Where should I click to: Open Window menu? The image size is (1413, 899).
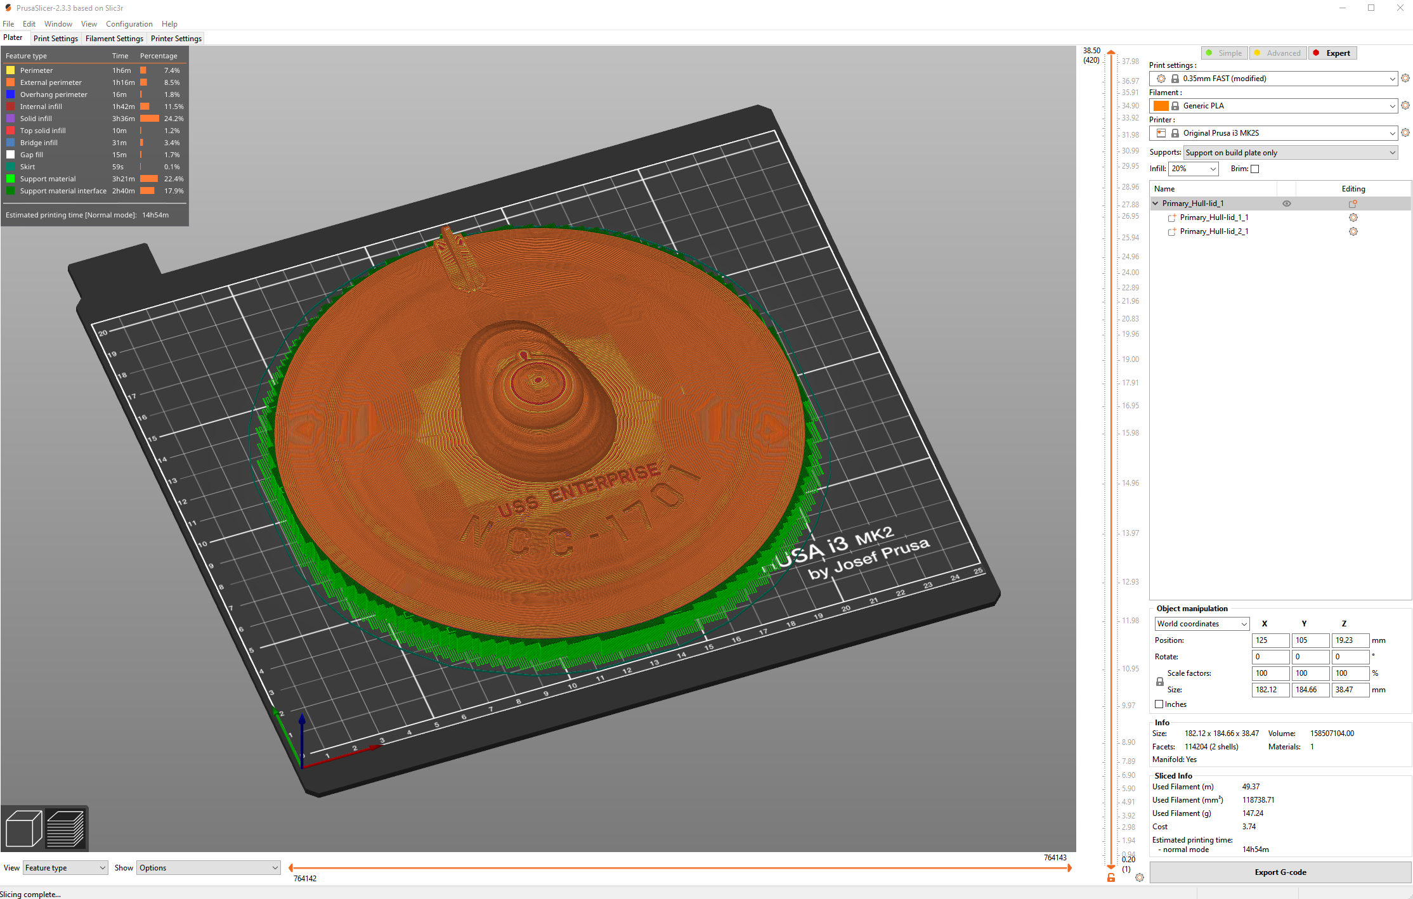[58, 24]
